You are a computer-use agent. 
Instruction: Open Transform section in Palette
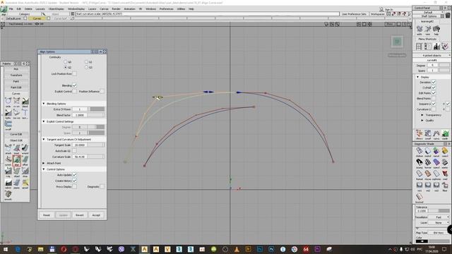click(x=16, y=75)
